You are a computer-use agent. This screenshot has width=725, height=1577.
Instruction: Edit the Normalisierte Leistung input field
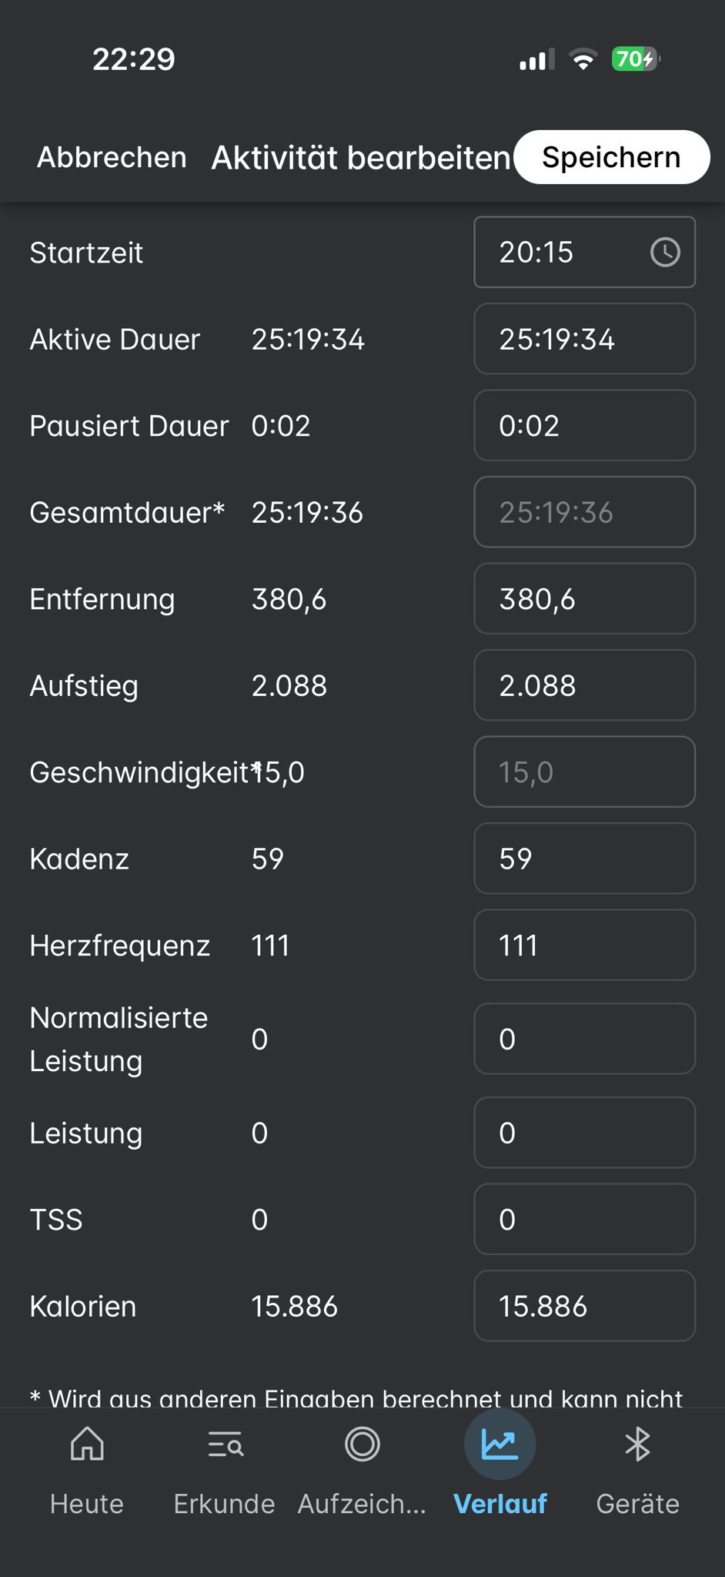[585, 1039]
